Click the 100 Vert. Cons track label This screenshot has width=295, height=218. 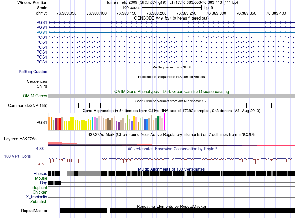coord(17,156)
